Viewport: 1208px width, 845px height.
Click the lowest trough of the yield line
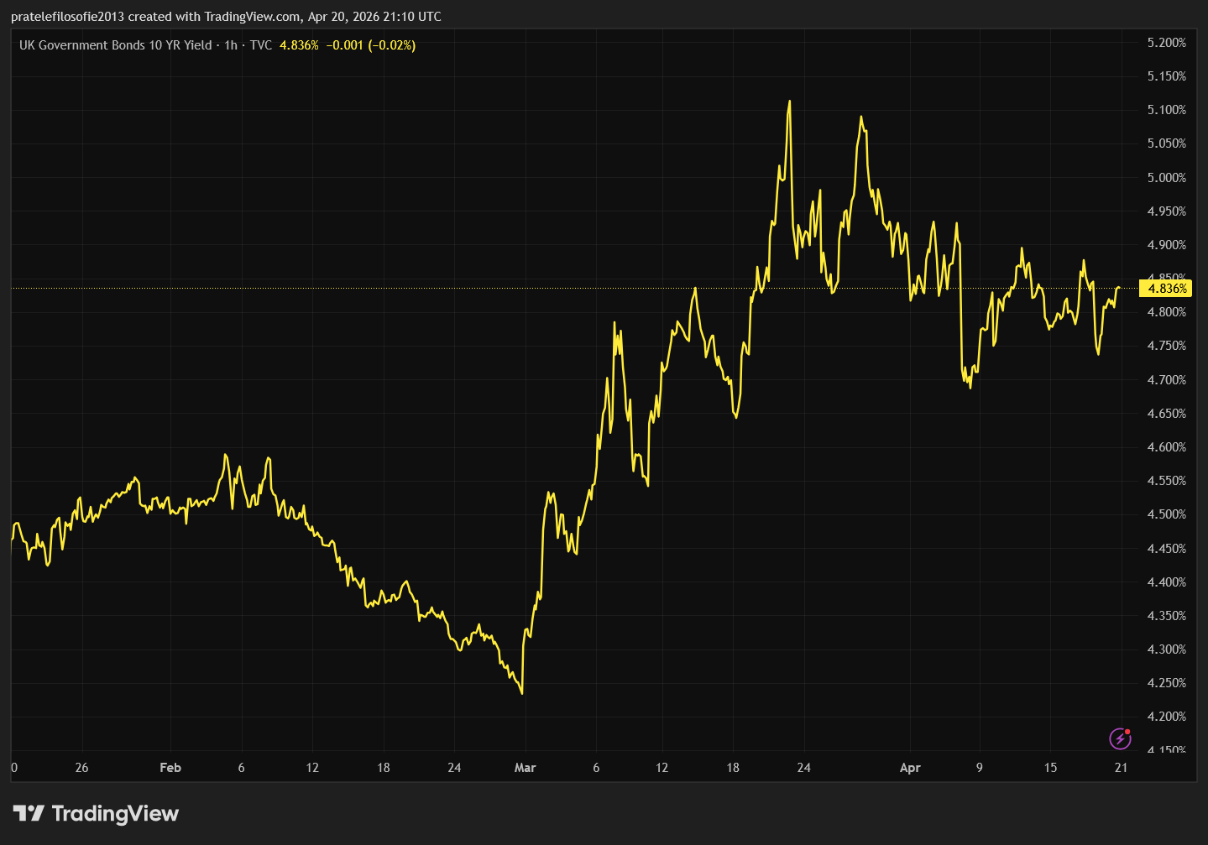pos(522,693)
